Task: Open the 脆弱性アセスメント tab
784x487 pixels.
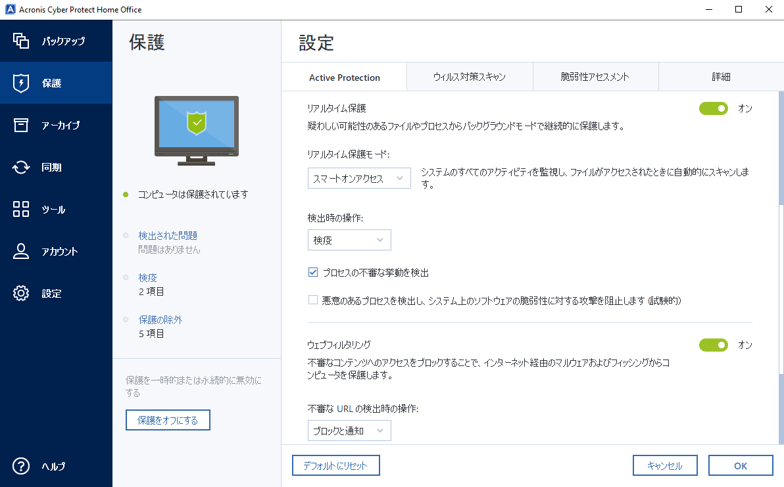Action: pos(595,77)
